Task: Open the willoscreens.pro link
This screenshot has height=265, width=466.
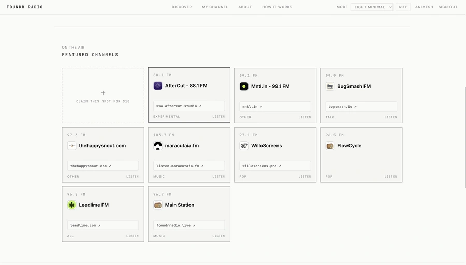Action: [275, 166]
